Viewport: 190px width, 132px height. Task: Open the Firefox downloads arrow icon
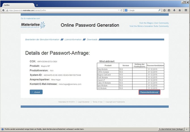click(x=174, y=10)
